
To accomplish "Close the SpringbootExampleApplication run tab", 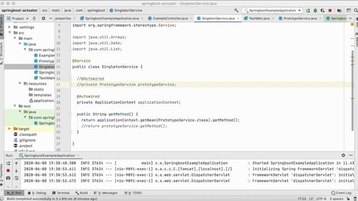I will 78,155.
